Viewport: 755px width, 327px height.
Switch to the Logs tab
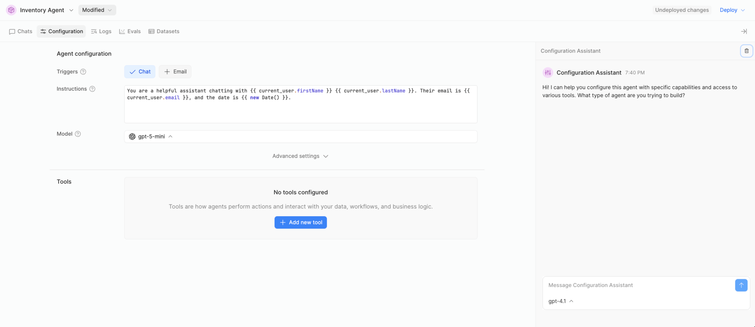pyautogui.click(x=101, y=31)
